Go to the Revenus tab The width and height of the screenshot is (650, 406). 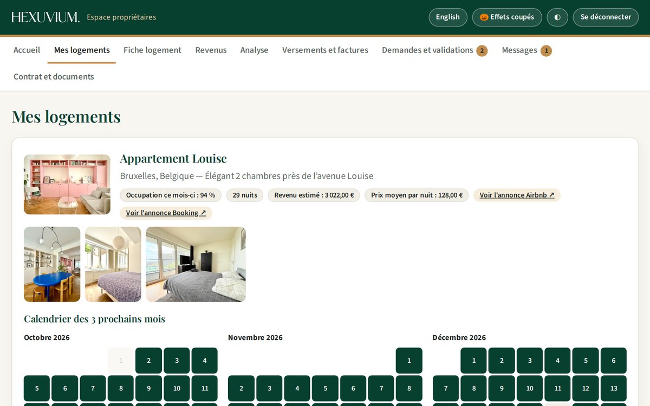tap(211, 50)
